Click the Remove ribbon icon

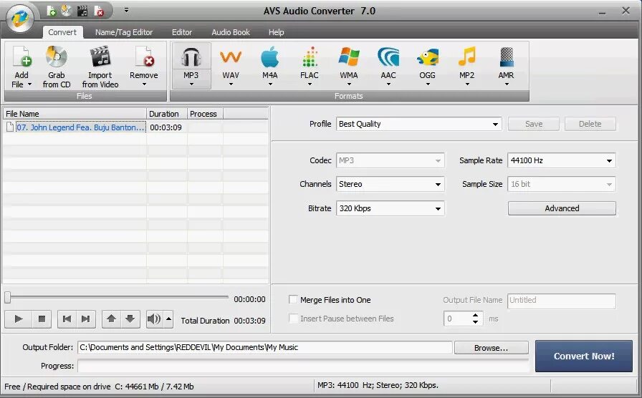tap(144, 57)
